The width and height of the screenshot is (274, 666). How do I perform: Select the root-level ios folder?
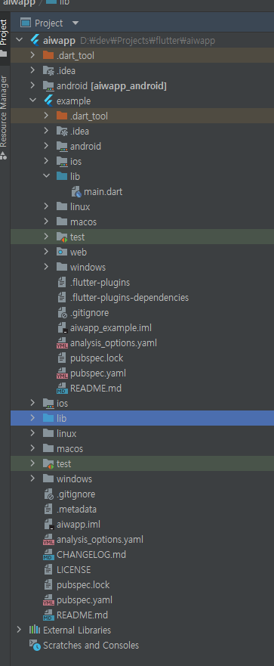pyautogui.click(x=63, y=403)
